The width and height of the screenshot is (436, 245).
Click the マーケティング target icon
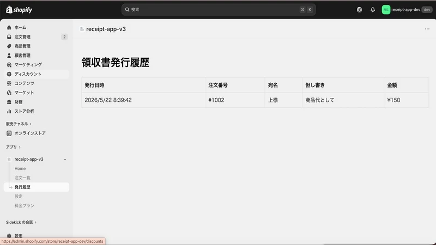[9, 65]
